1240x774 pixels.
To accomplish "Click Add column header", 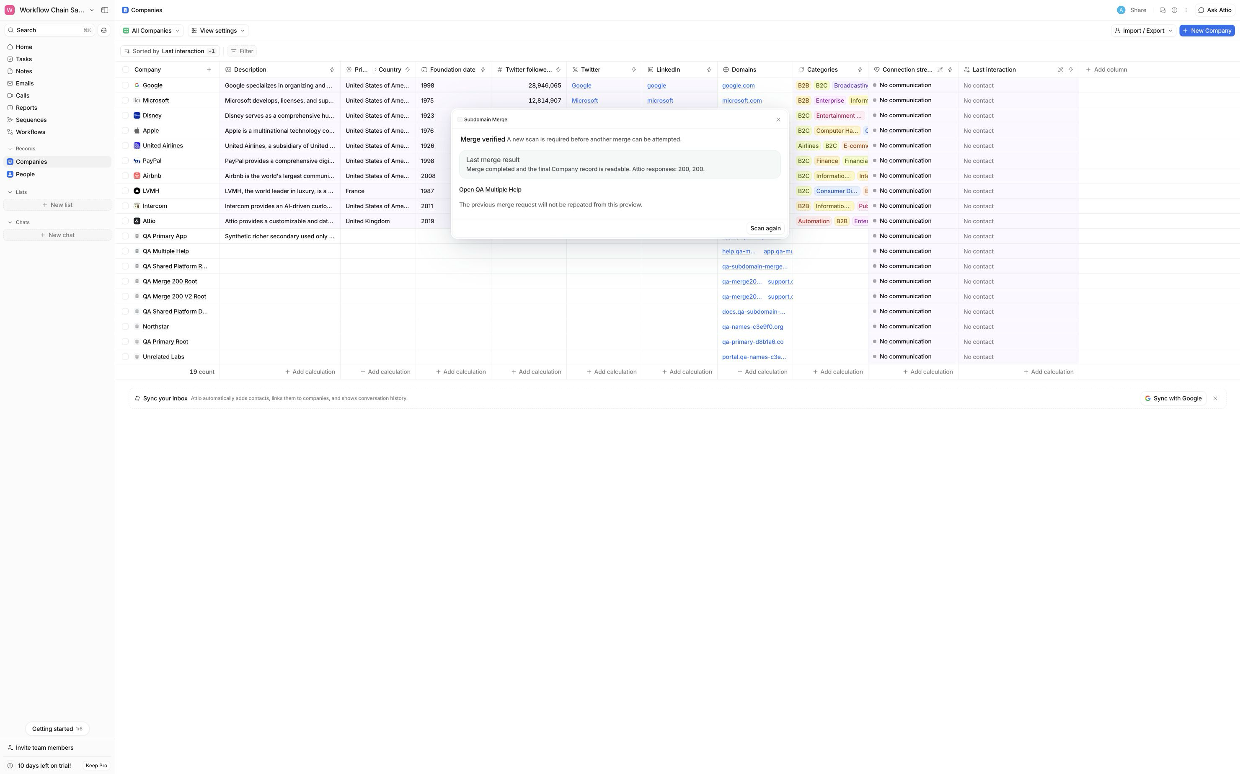I will pos(1106,70).
